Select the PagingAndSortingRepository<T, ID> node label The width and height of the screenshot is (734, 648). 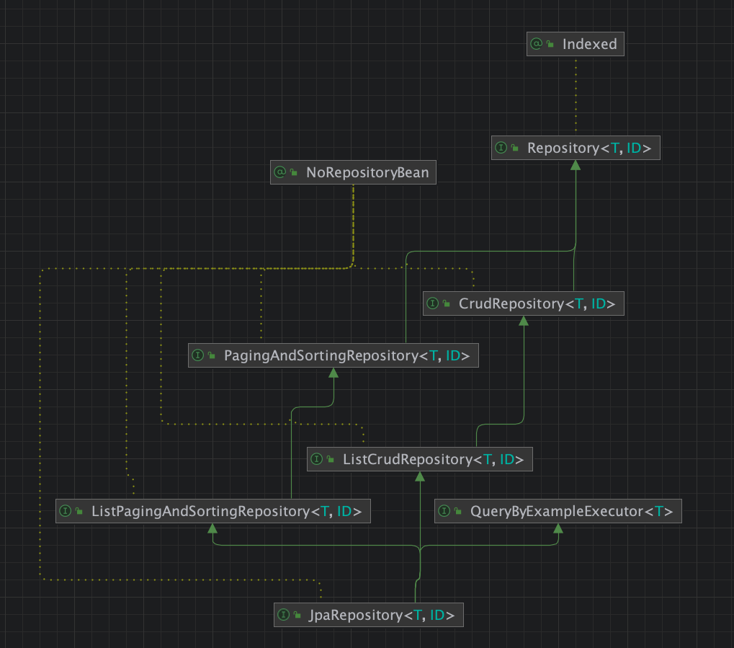pos(347,355)
